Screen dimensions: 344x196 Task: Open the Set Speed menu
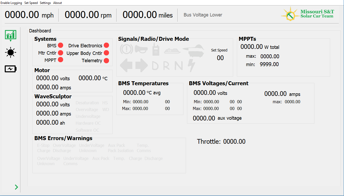[x=31, y=3]
